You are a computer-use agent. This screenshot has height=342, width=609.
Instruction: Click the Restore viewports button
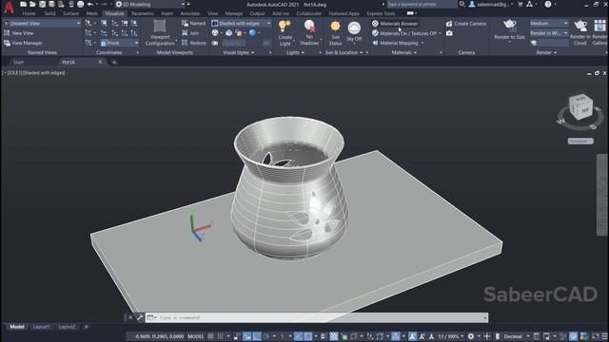point(193,43)
